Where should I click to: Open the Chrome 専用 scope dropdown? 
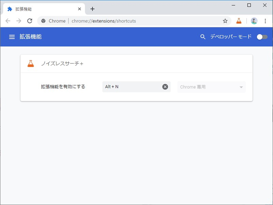click(211, 87)
